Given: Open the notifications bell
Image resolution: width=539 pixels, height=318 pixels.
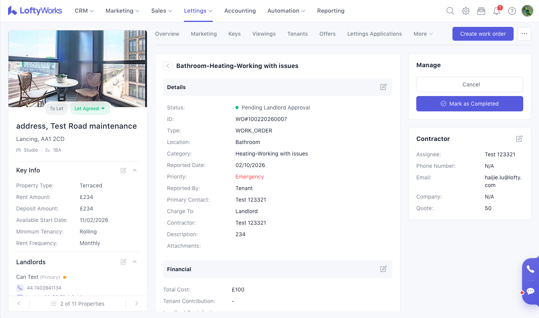Looking at the screenshot, I should pyautogui.click(x=497, y=11).
